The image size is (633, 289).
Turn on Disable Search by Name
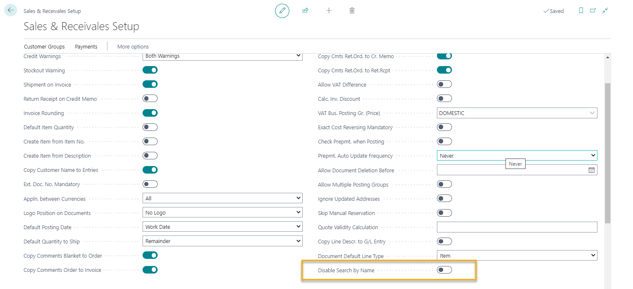444,270
